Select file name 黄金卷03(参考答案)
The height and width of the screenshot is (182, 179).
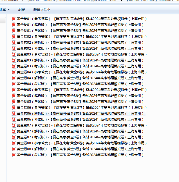[82, 54]
